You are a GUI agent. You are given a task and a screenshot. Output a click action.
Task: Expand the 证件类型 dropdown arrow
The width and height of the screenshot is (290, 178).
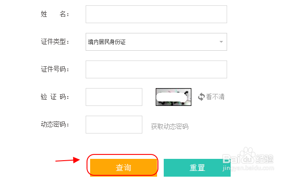tap(221, 42)
